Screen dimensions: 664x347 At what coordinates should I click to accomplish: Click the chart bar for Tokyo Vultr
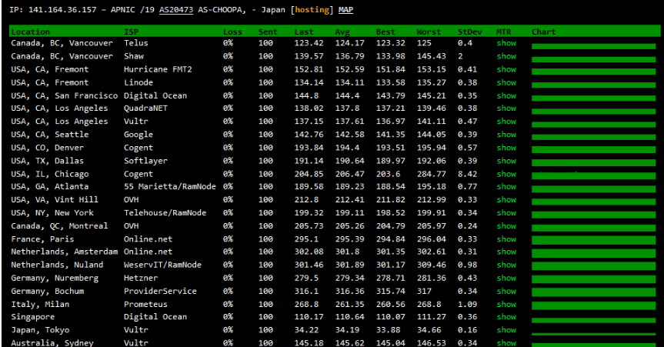click(594, 334)
